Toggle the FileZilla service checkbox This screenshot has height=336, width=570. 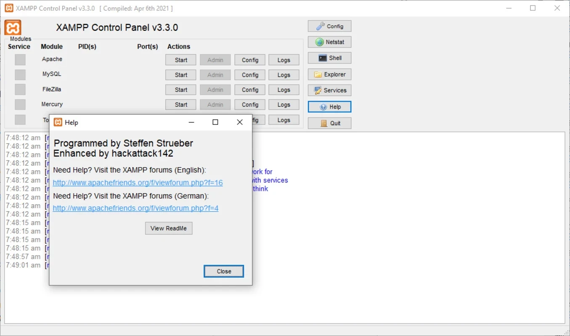[x=20, y=89]
